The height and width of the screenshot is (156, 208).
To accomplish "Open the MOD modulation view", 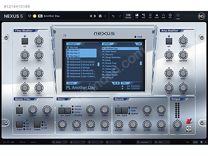I will pos(157,16).
